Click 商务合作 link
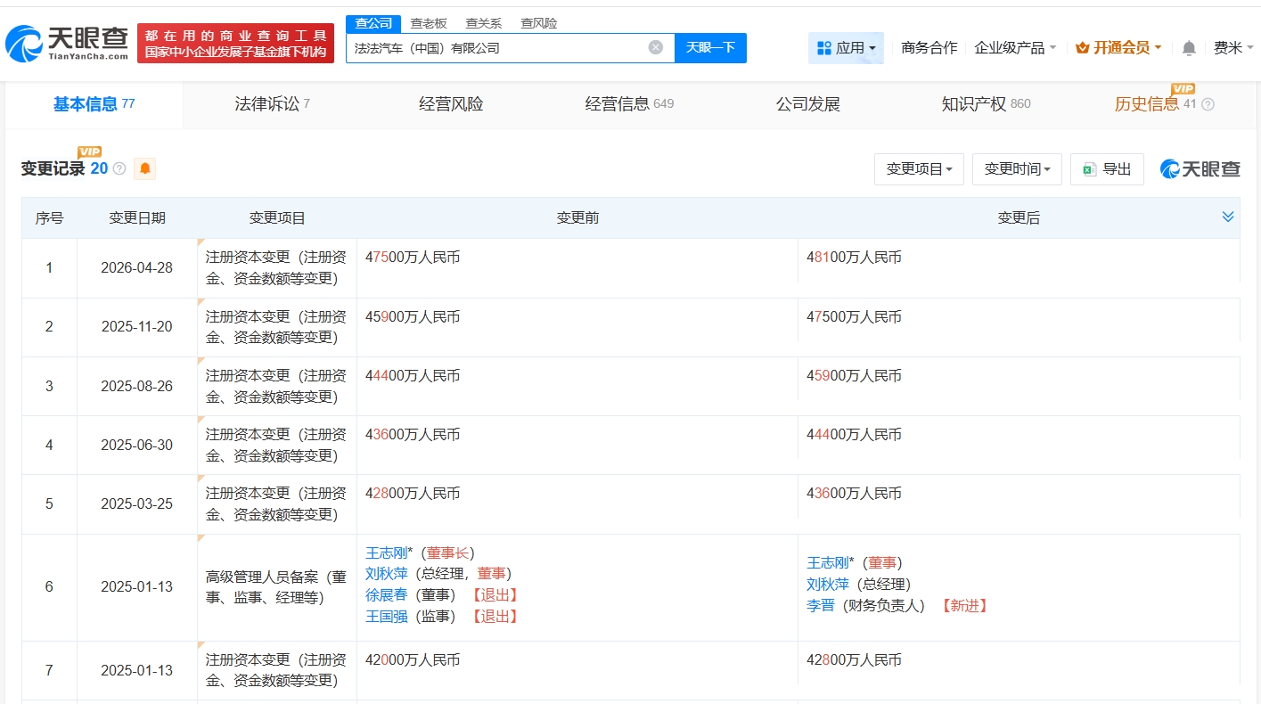Viewport: 1261px width, 704px height. (x=929, y=48)
